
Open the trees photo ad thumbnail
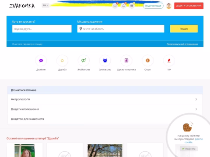(x=105, y=150)
